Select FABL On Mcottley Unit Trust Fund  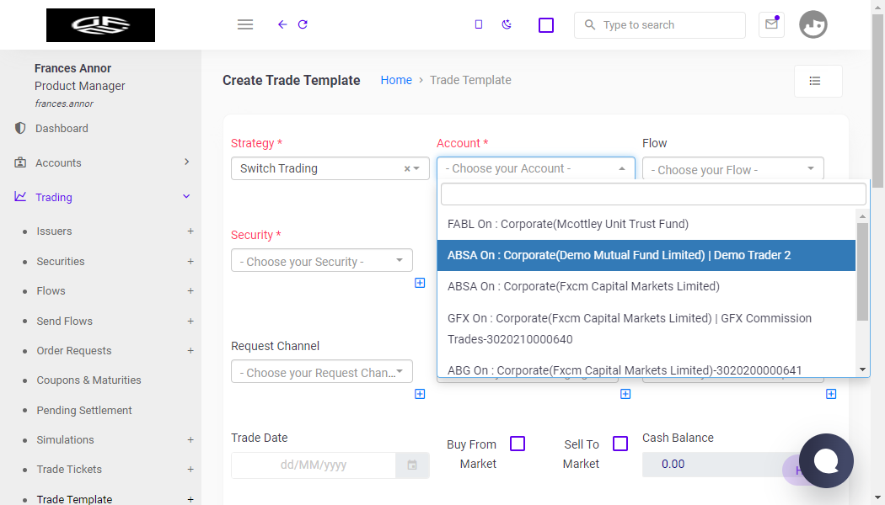(x=646, y=225)
